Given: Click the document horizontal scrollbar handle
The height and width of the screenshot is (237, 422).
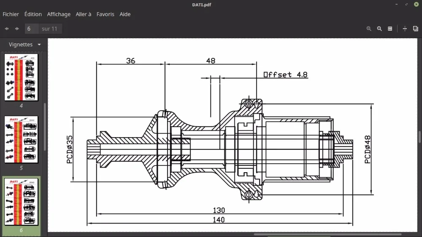Looking at the screenshot, I should (x=327, y=234).
